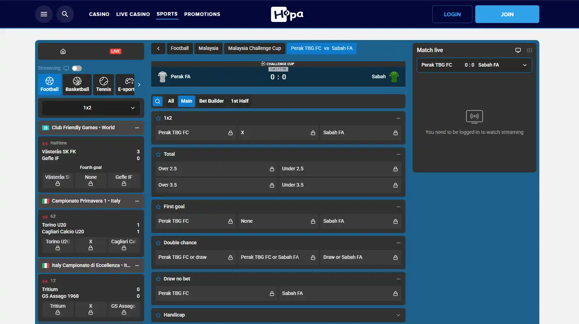The width and height of the screenshot is (579, 324).
Task: Open the PROMOTIONS menu
Action: (202, 14)
